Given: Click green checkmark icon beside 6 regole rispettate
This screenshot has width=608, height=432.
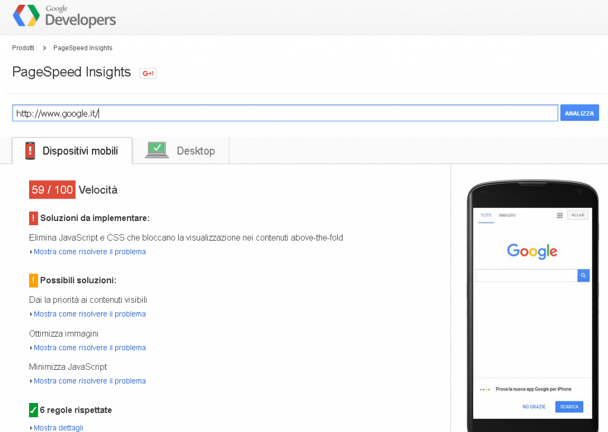Looking at the screenshot, I should [33, 410].
